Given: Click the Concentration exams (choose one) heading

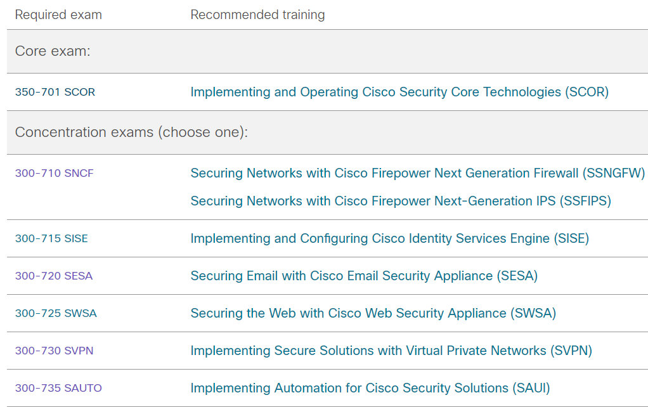Looking at the screenshot, I should tap(131, 132).
